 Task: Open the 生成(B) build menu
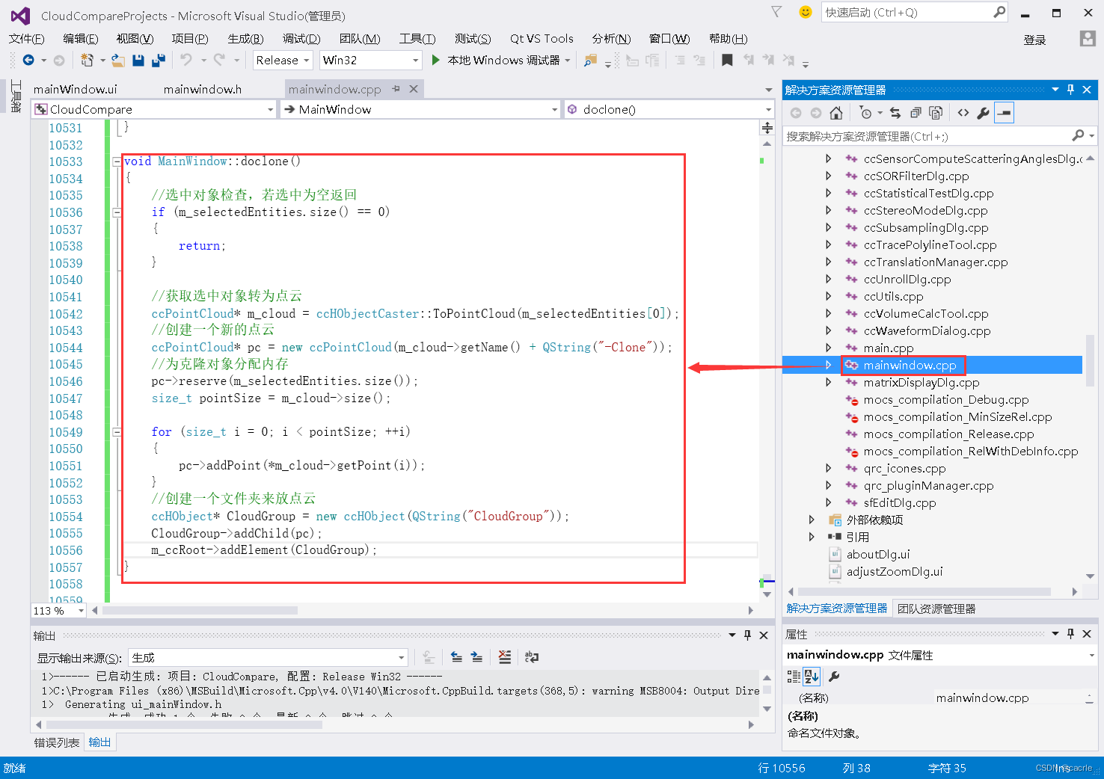coord(246,39)
